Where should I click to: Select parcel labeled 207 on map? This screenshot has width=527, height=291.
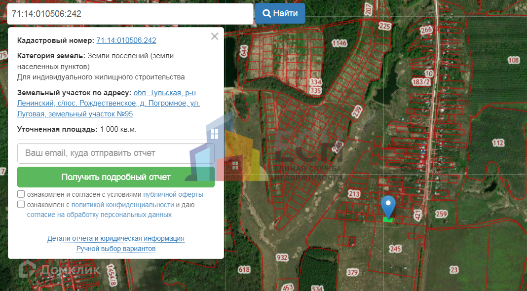point(369,9)
